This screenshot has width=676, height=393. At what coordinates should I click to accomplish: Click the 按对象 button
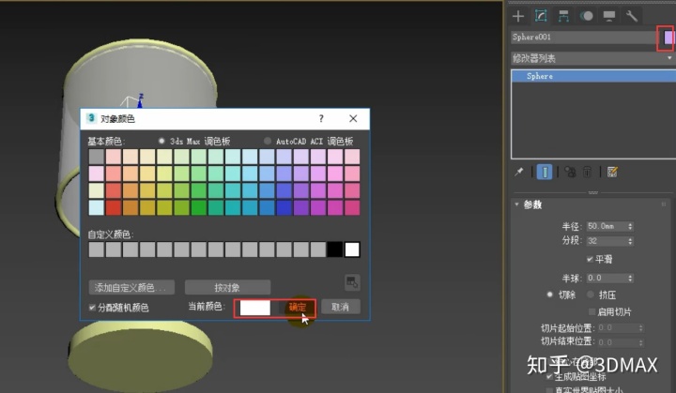[227, 287]
